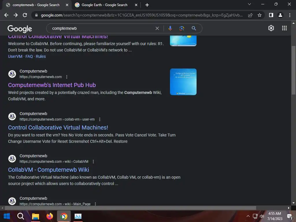Screen dimensions: 296x222
Task: Click vertical scrollbar thumb
Action: pyautogui.click(x=293, y=70)
